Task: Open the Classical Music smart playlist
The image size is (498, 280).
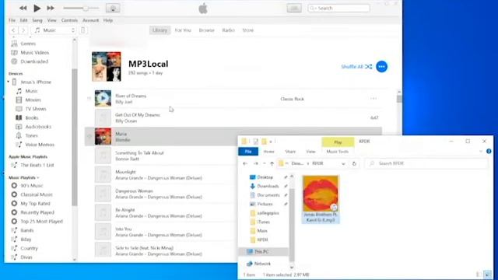Action: point(37,194)
